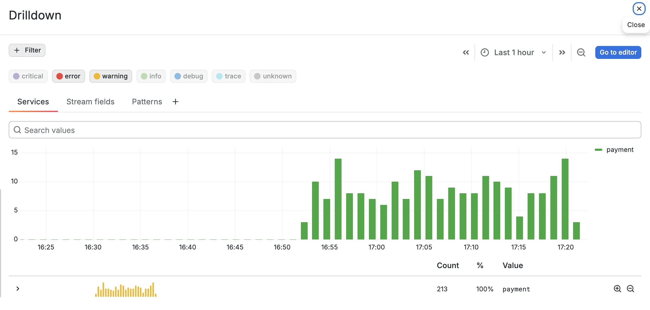Viewport: 650px width, 310px height.
Task: Sort by Value column header
Action: [513, 265]
